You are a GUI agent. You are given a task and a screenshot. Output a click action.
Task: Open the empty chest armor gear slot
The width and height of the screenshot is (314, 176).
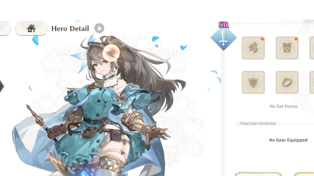(x=287, y=48)
